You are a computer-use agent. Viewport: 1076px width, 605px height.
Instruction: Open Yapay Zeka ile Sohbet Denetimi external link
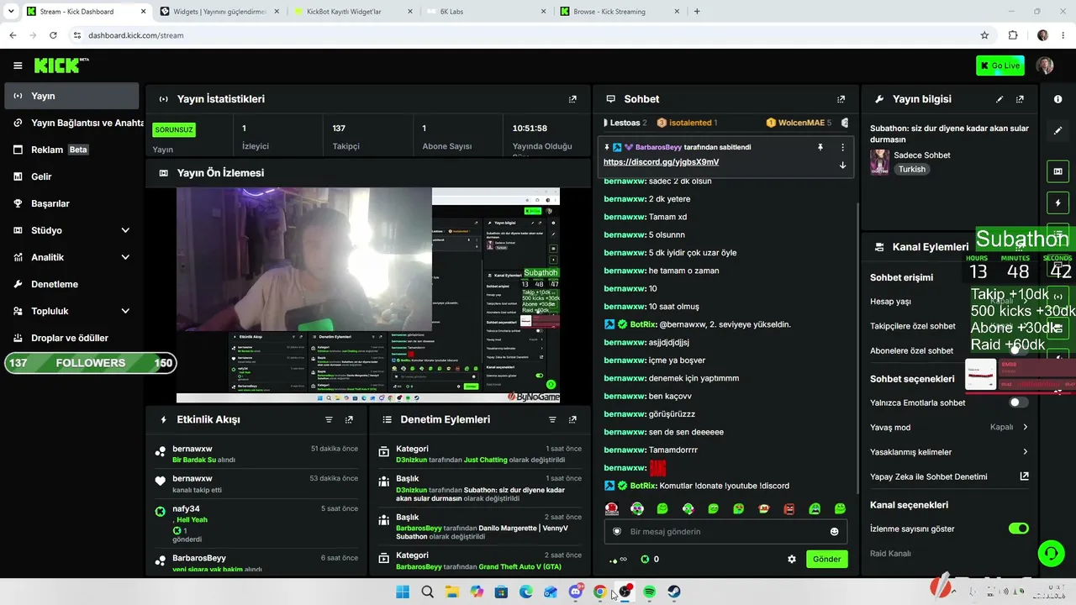1024,476
